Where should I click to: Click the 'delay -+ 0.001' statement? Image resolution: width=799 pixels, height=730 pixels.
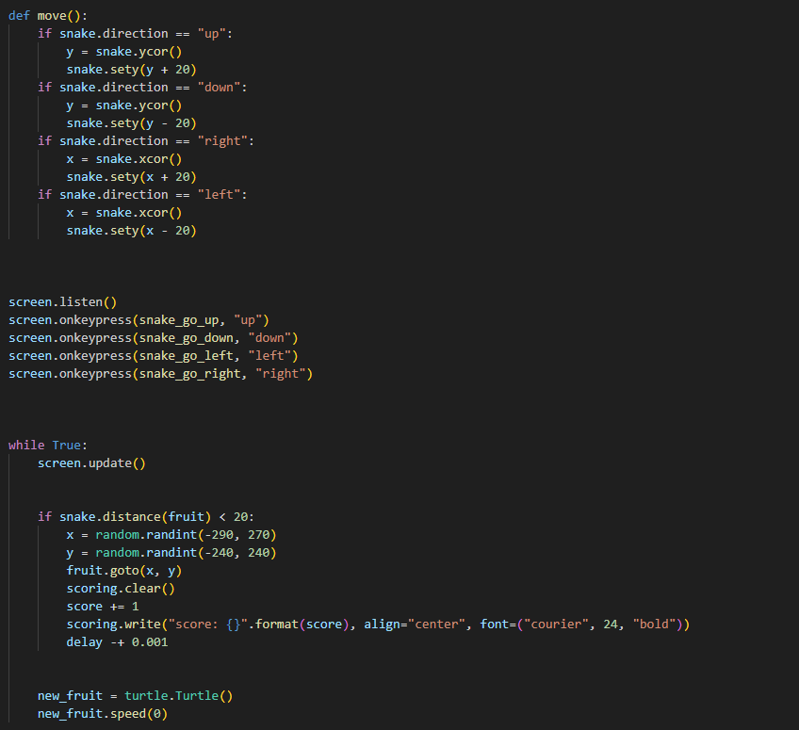[x=117, y=641]
